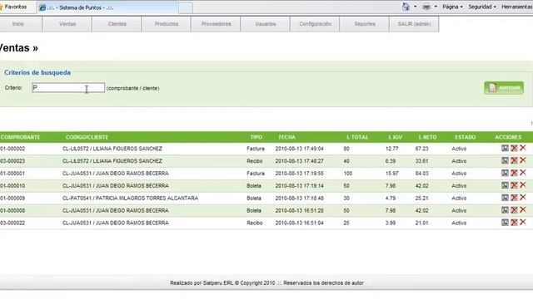Open the Favoritos star button
Screen dimensions: 533x299
(x=14, y=7)
